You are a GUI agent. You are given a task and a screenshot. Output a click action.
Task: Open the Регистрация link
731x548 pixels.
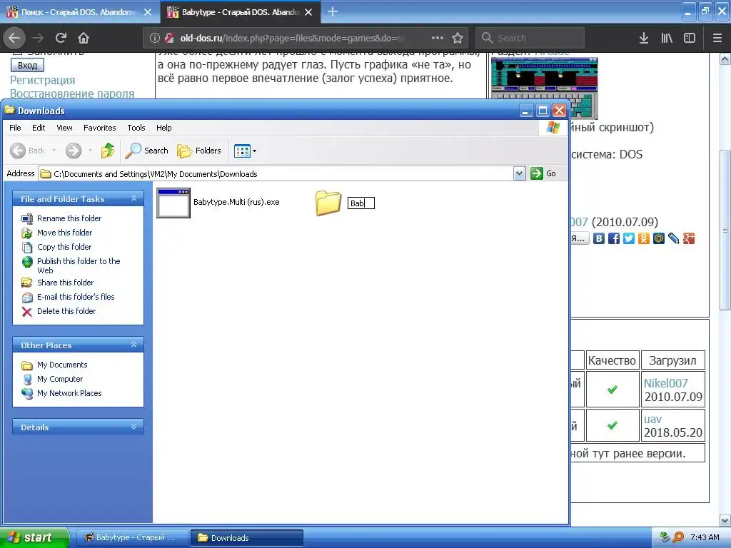42,80
